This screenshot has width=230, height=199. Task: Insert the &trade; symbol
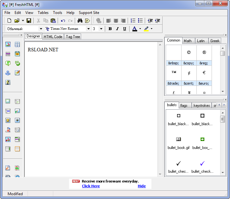(x=174, y=76)
